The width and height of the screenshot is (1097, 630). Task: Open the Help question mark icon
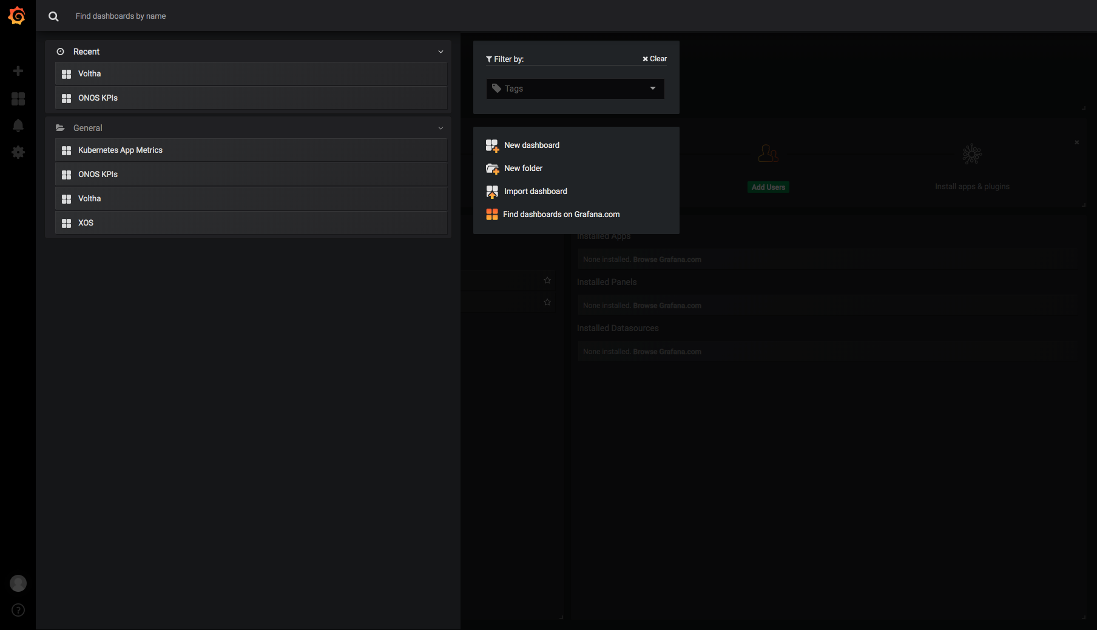coord(18,610)
